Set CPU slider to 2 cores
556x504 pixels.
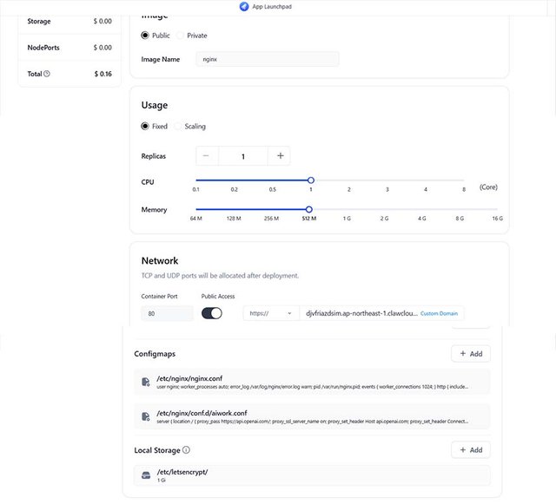(x=349, y=180)
